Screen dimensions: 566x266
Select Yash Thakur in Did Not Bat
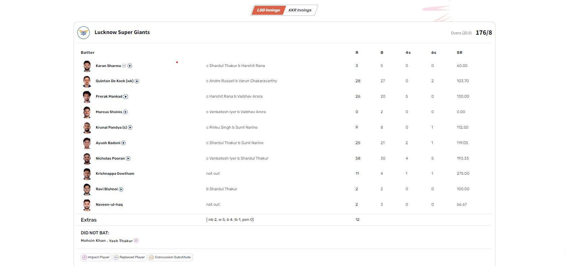click(x=121, y=241)
